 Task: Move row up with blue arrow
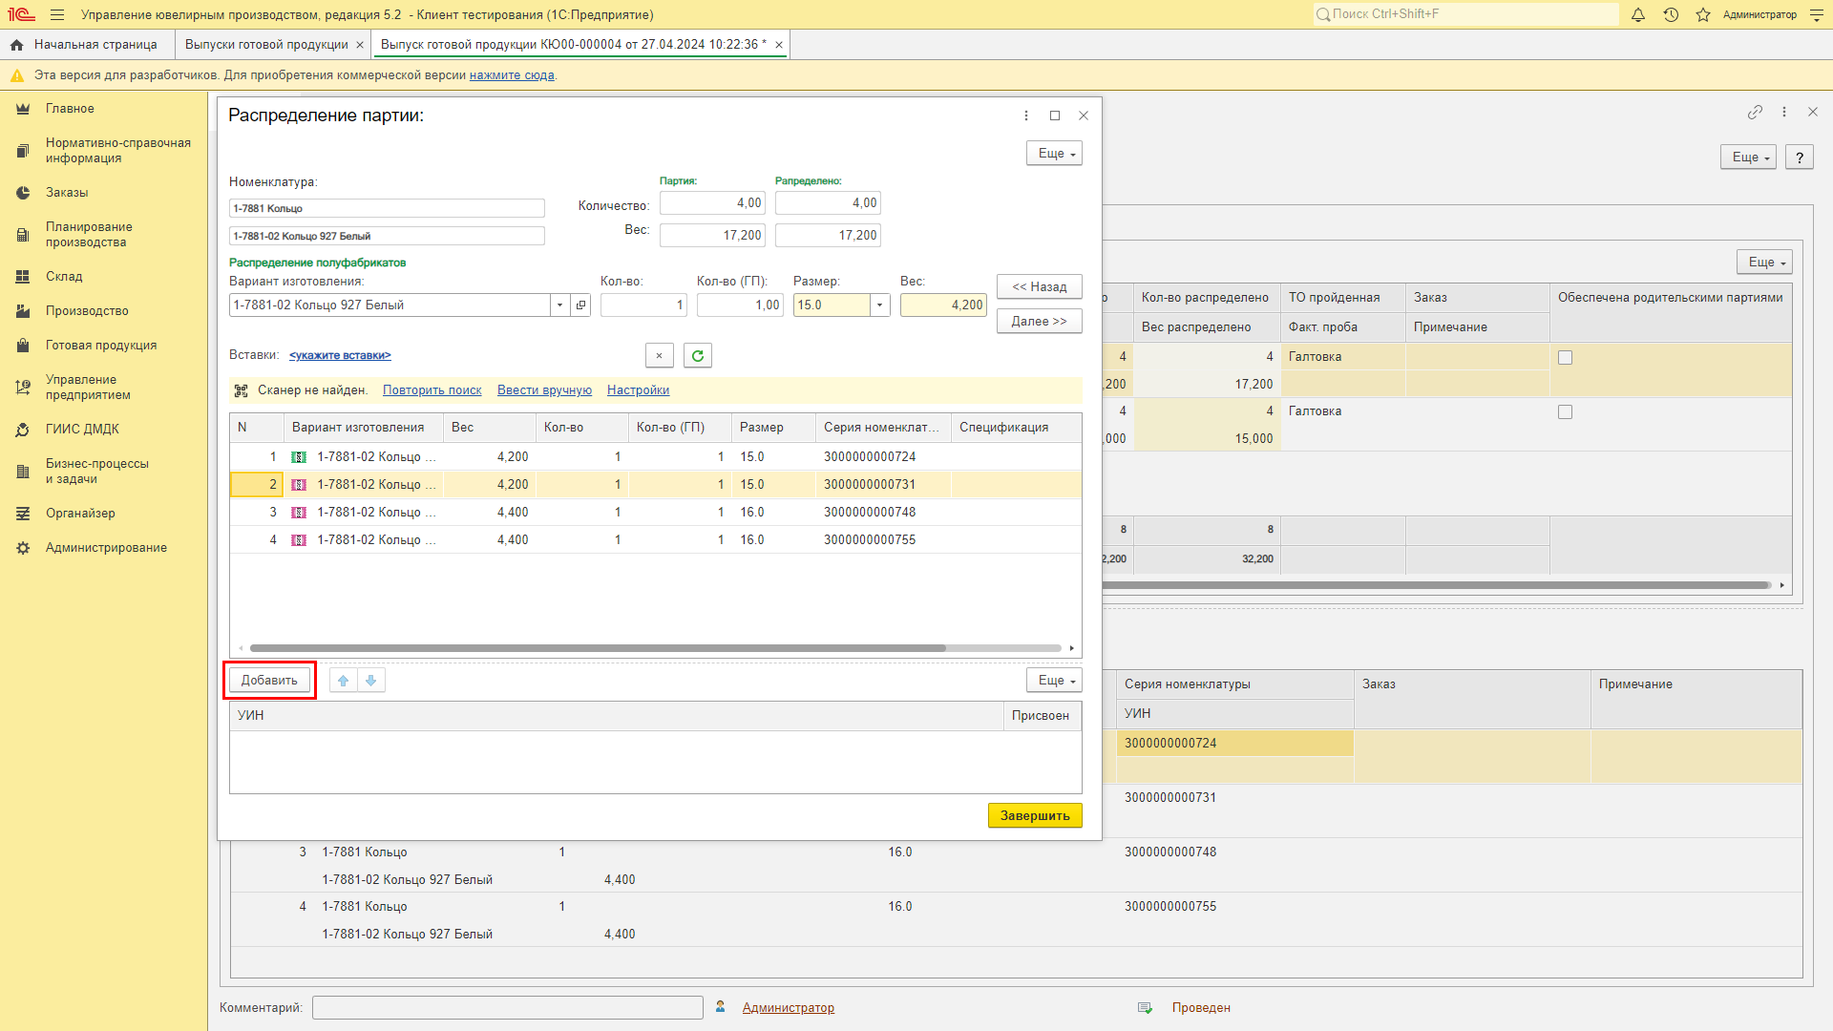(344, 681)
